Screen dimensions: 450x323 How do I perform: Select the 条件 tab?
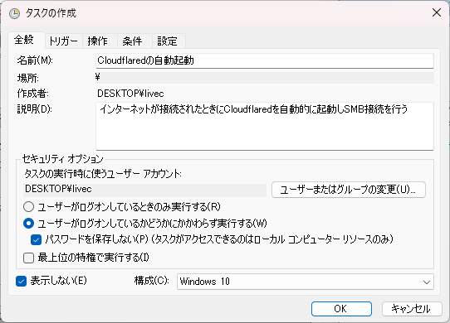132,41
